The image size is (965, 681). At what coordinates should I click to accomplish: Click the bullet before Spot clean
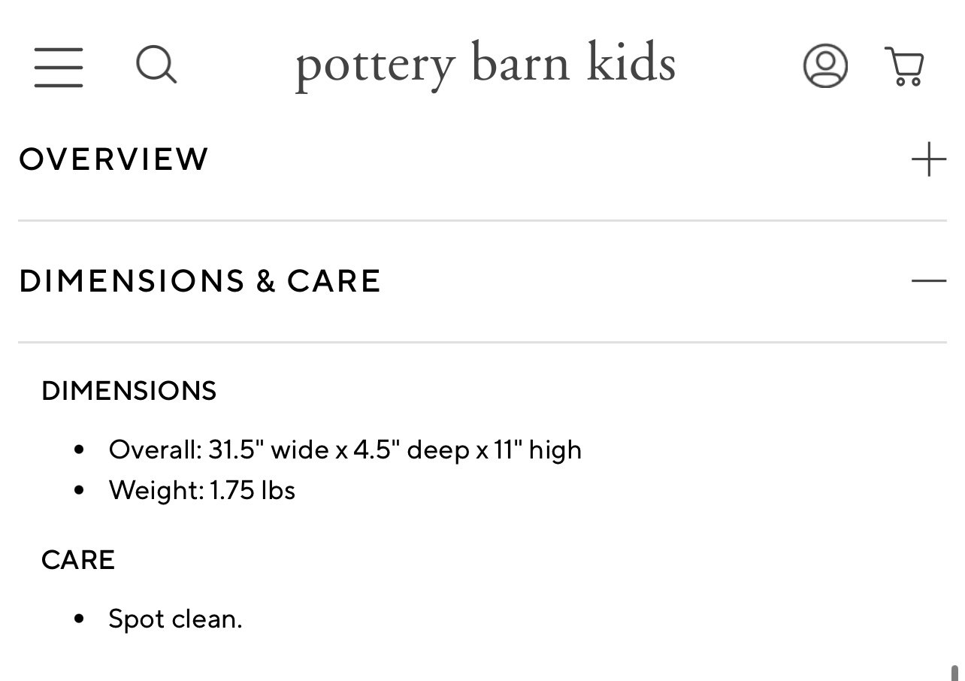click(x=79, y=620)
